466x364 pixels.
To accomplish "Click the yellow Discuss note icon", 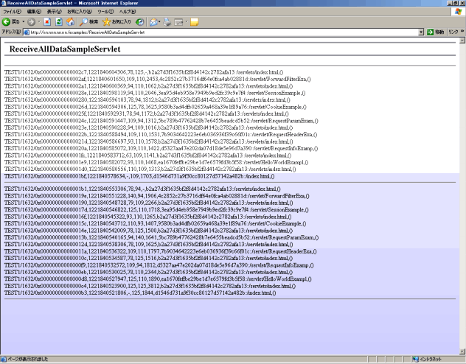I will point(195,22).
